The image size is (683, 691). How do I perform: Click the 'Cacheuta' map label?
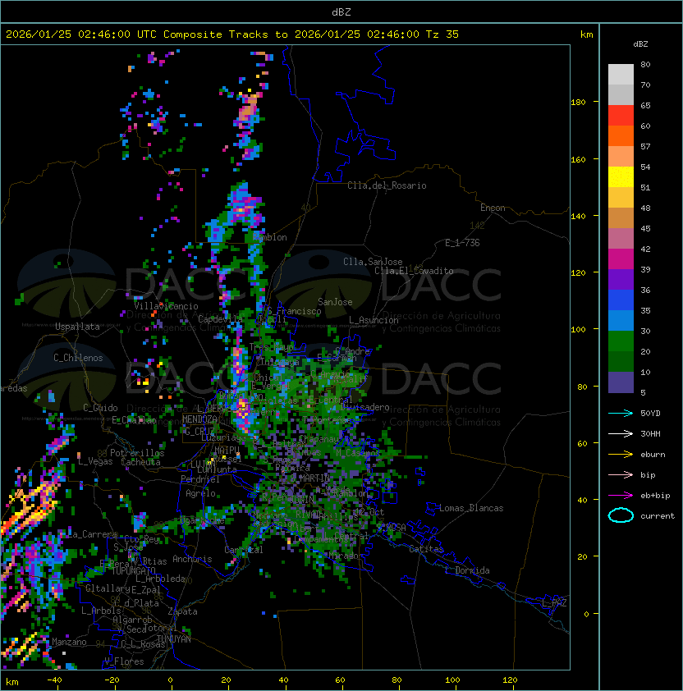140,462
